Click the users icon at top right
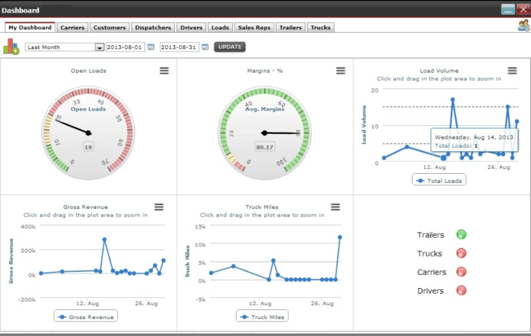Screen dimensions: 531x336 pos(523,26)
